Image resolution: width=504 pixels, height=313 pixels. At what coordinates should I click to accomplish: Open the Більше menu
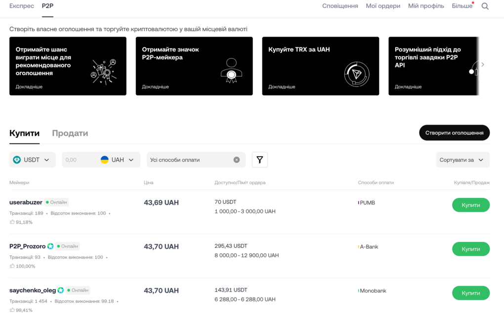tap(462, 6)
